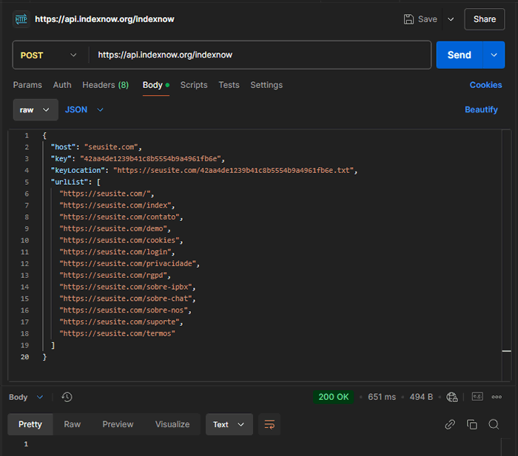Click the search response magnifier icon

click(x=494, y=424)
